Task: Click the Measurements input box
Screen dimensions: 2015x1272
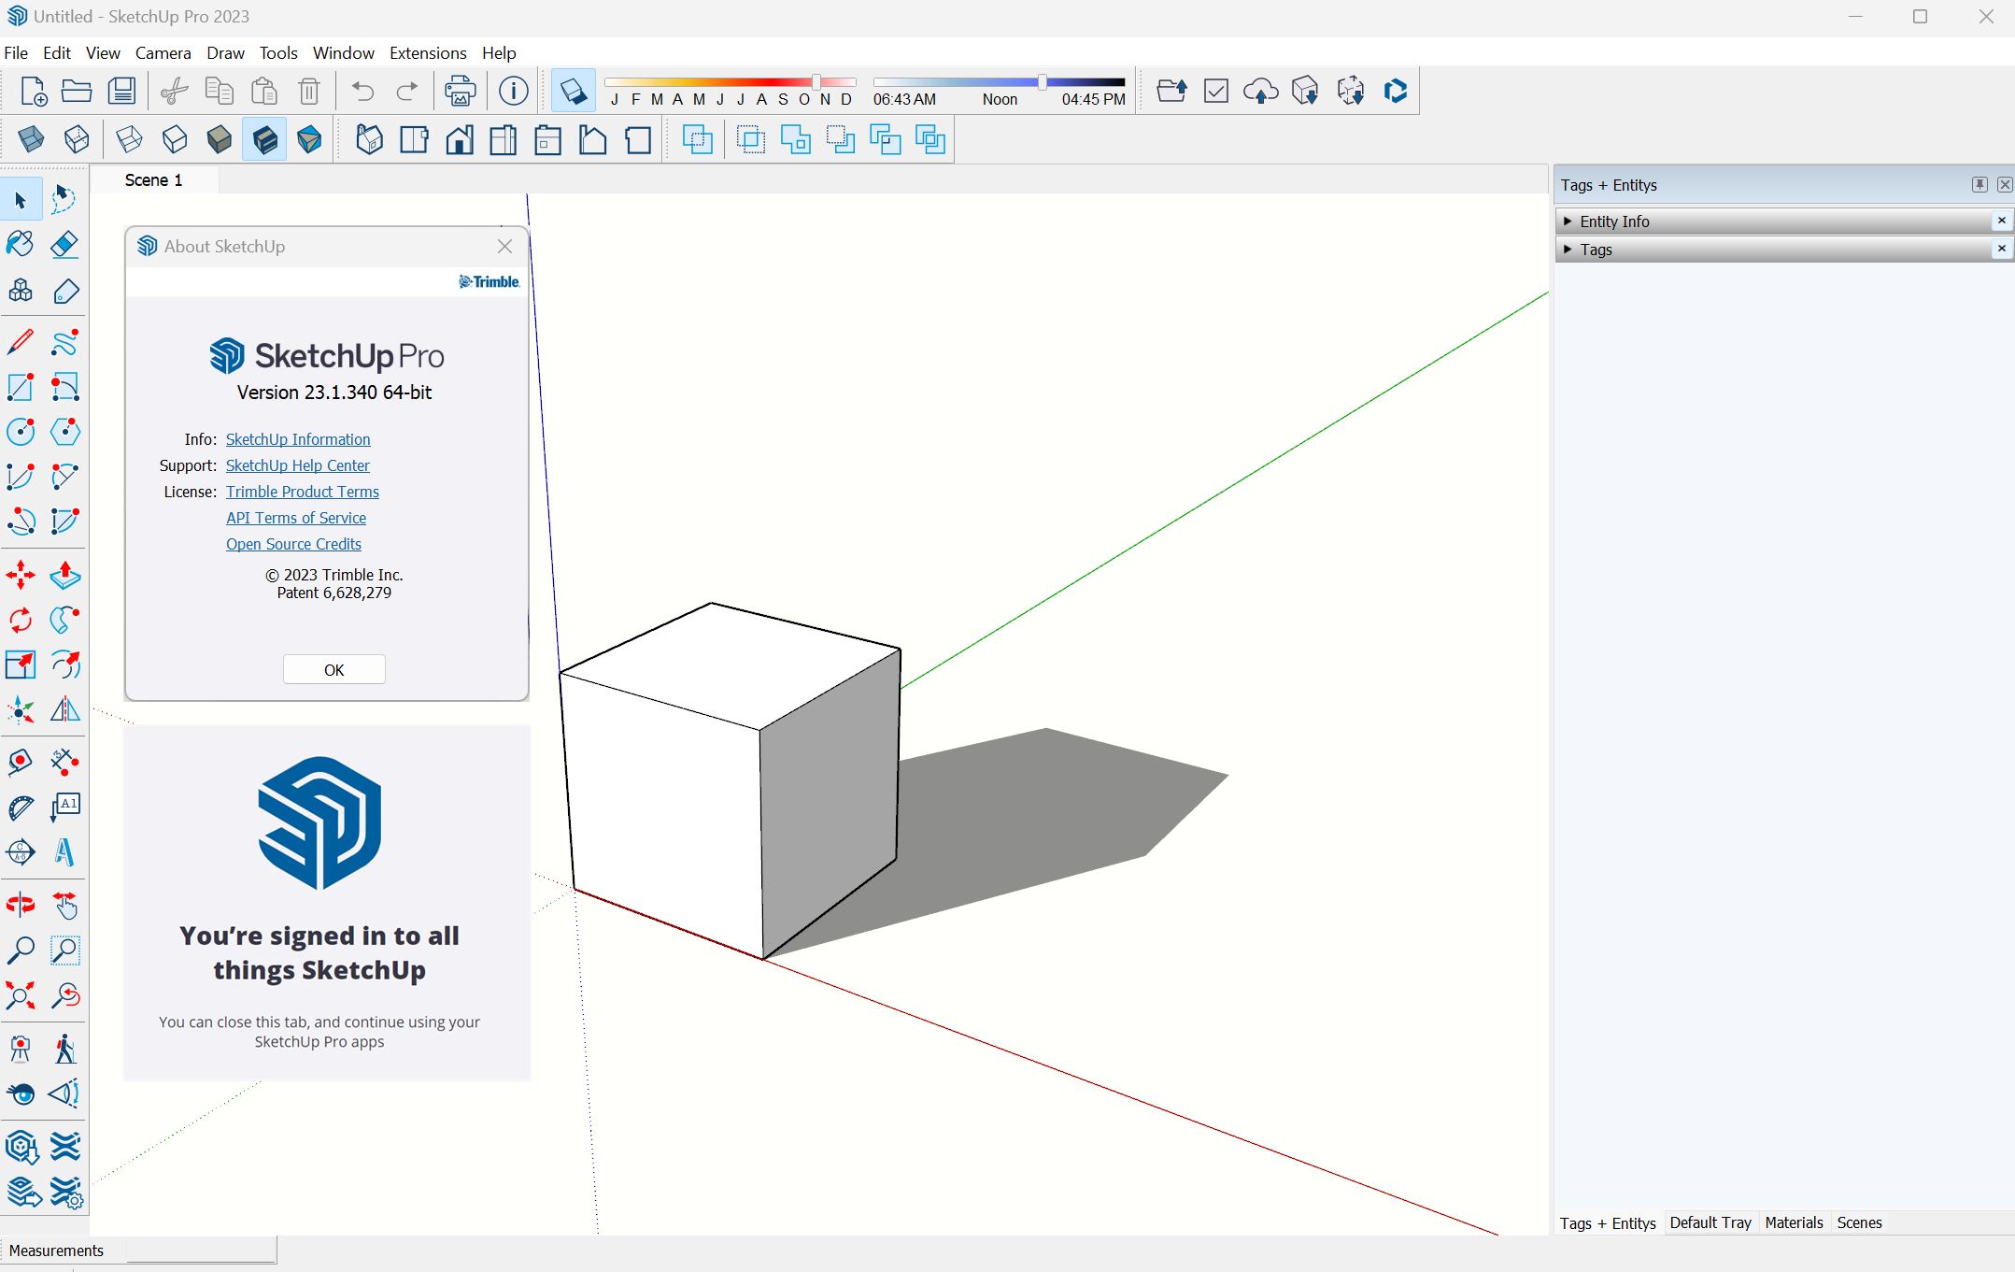Action: [201, 1251]
